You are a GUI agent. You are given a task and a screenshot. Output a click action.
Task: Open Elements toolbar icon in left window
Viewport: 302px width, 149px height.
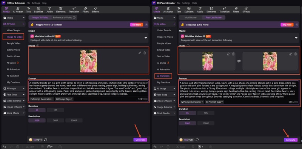(61, 10)
